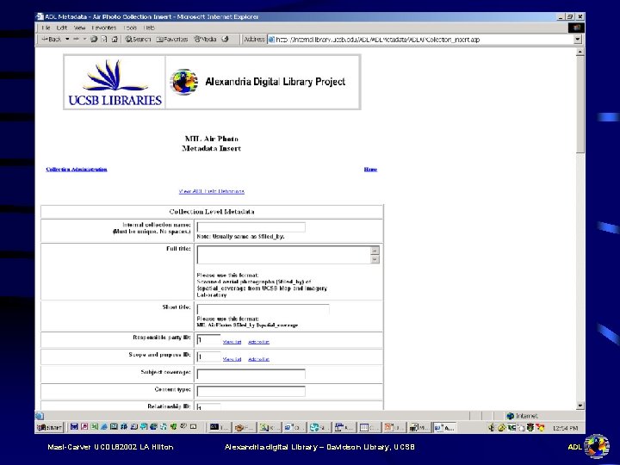Stop loading with the Stop toolbar icon
This screenshot has width=620, height=465.
tap(94, 39)
